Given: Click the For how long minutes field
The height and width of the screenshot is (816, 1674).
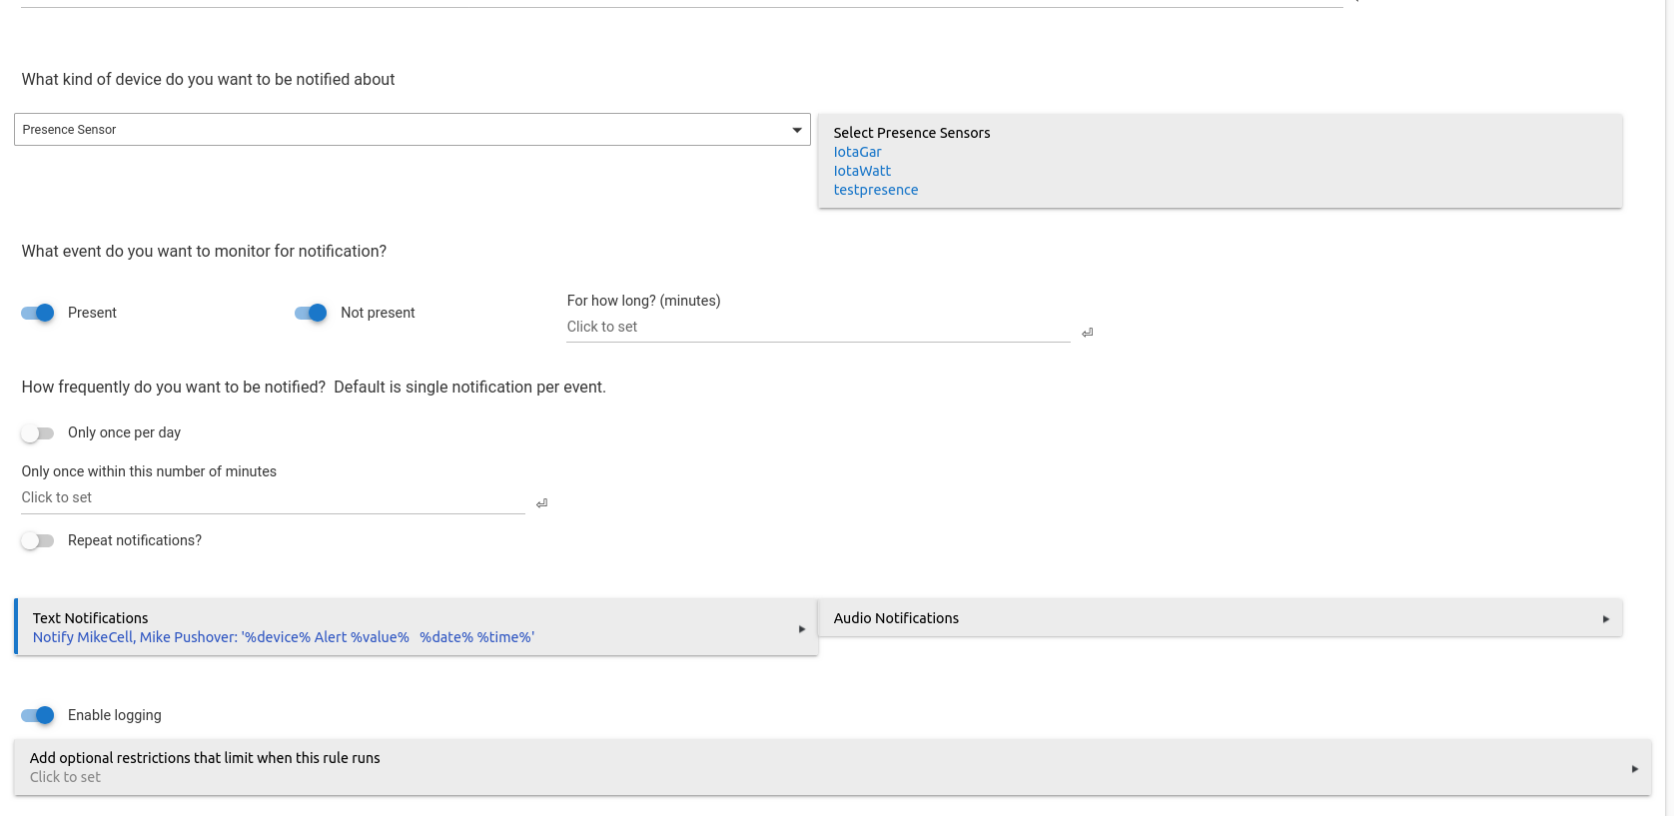Looking at the screenshot, I should pos(817,328).
